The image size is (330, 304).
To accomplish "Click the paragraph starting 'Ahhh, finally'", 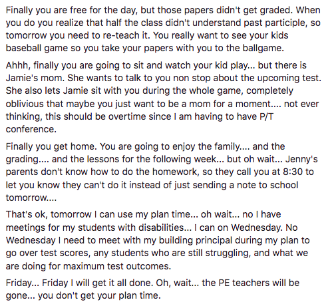I will (x=164, y=97).
